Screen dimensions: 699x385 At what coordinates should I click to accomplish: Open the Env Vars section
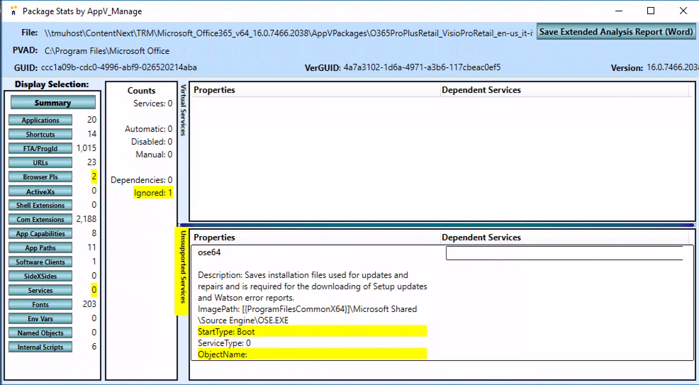pos(40,319)
